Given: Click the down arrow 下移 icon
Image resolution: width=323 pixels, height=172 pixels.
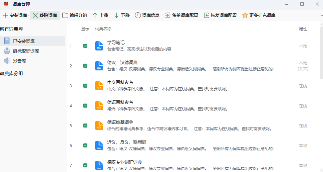Looking at the screenshot, I should (x=116, y=15).
